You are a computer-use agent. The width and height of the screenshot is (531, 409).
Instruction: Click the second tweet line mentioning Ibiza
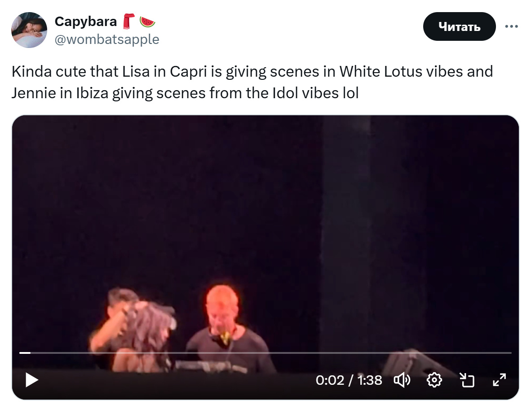pos(185,93)
